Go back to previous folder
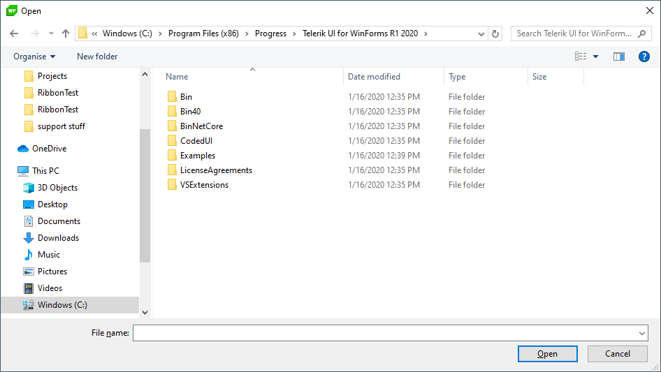This screenshot has height=372, width=661. coord(14,34)
